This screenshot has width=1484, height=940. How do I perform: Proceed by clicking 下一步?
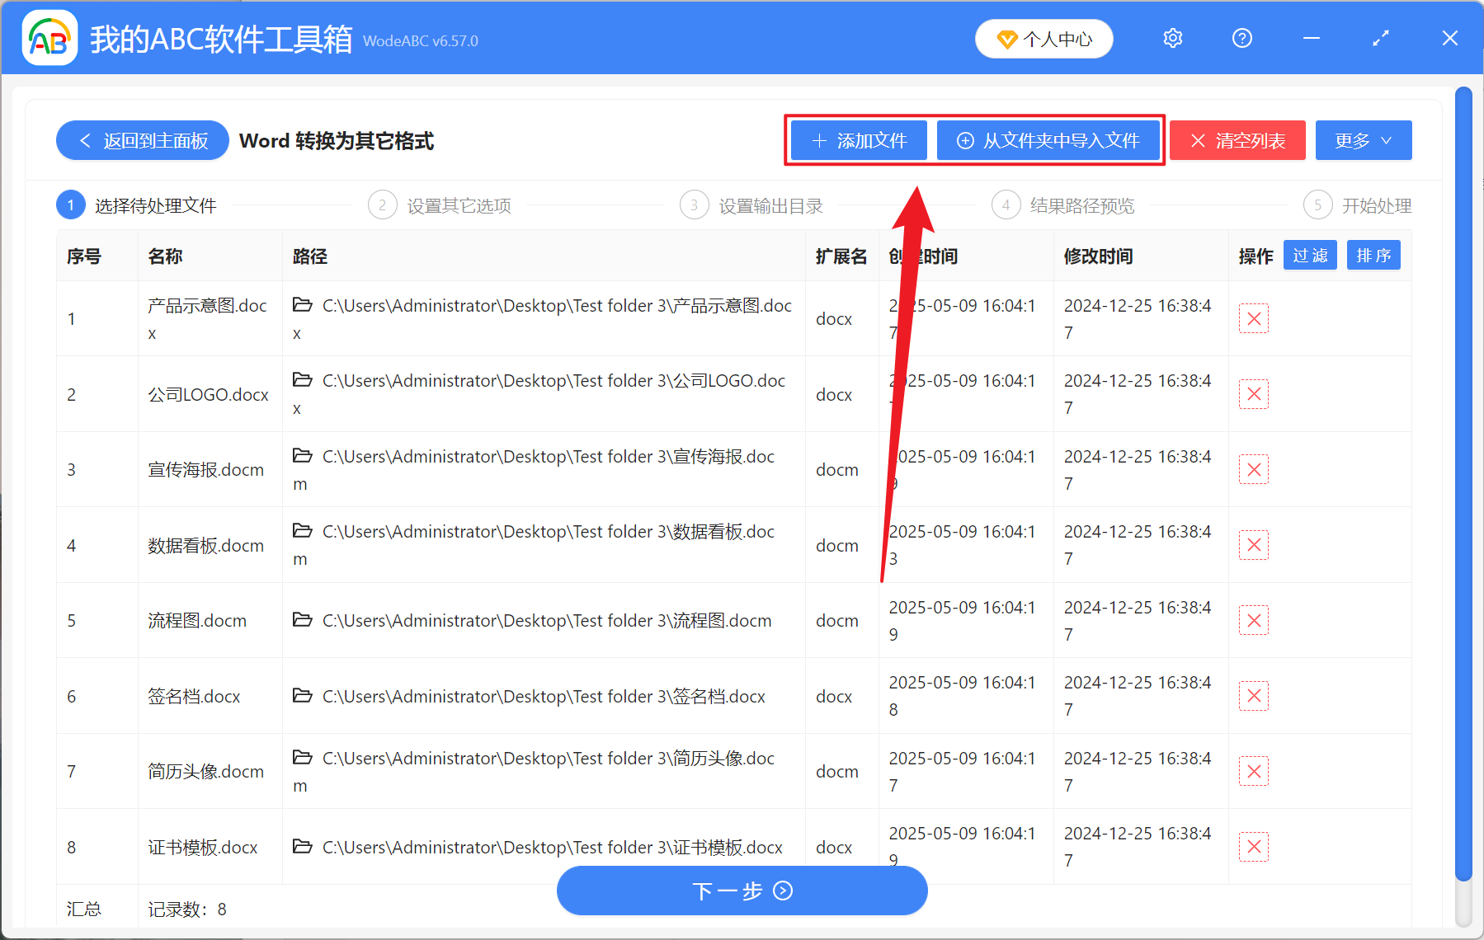(742, 891)
